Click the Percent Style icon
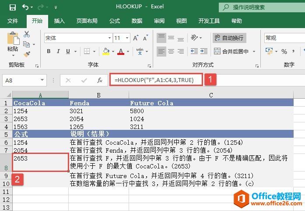The image size is (305, 211). 284,51
